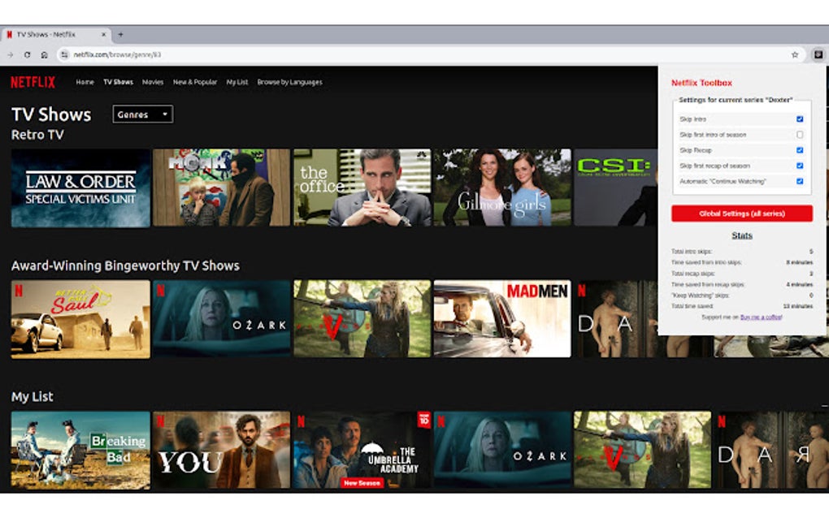Open Ozark in My List row

click(502, 450)
